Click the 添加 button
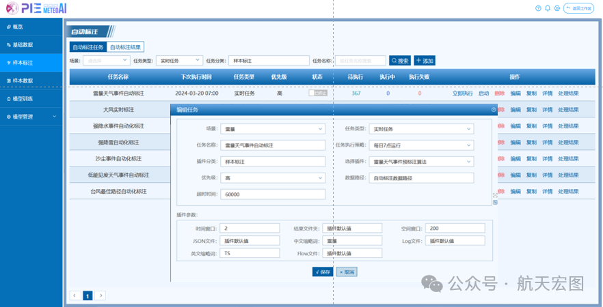 pos(424,61)
